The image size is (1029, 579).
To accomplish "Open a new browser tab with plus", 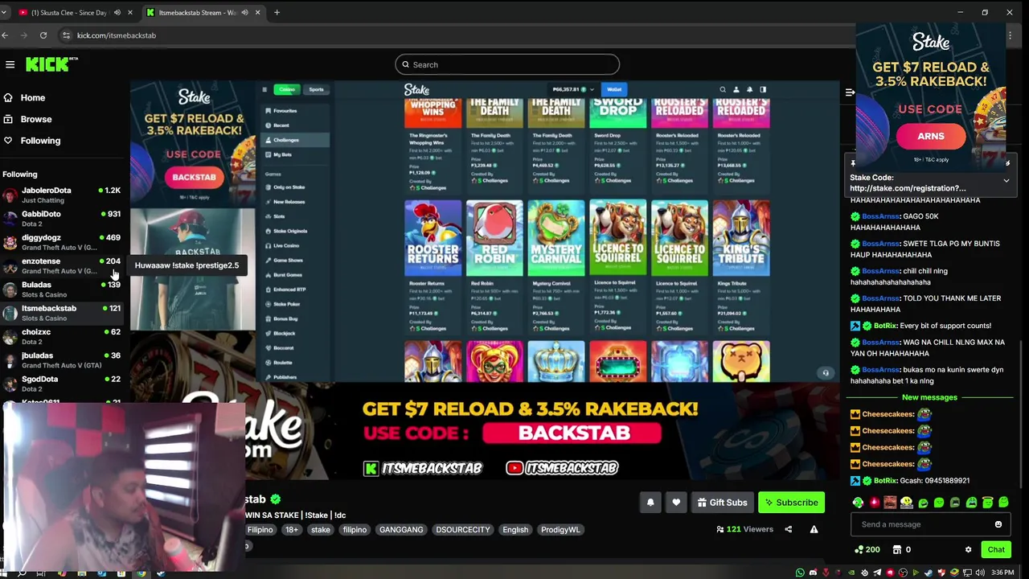I will (x=277, y=12).
